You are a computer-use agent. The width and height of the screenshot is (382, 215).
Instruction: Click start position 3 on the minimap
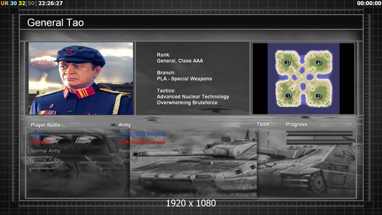287,63
